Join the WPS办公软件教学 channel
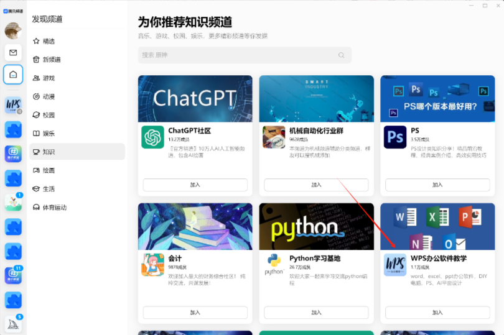504x335 pixels. click(437, 313)
